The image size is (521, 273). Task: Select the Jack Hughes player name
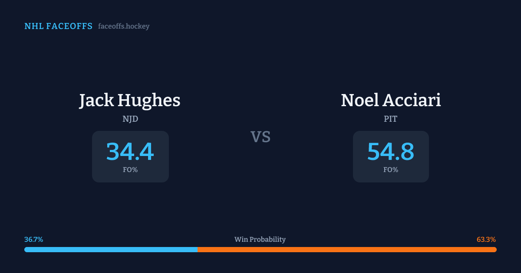(130, 101)
